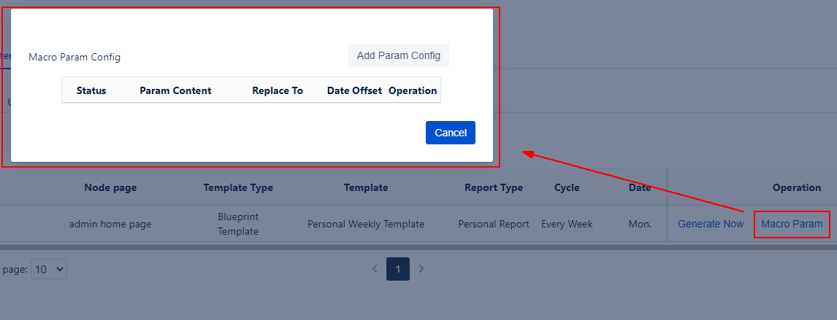The height and width of the screenshot is (320, 837).
Task: Click the Add Param Config button
Action: (398, 55)
